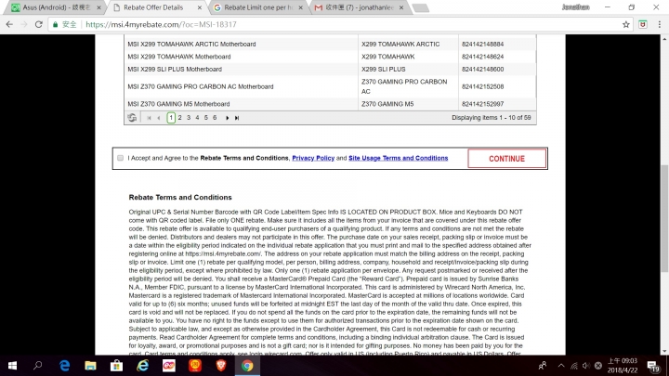Click the volume icon in system tray
This screenshot has height=376, width=669.
pos(586,366)
